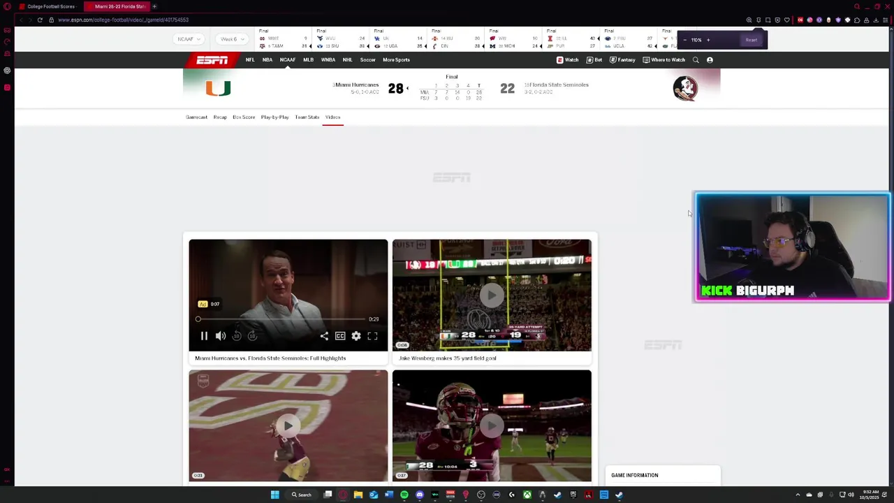Click the ESPN logo
This screenshot has width=894, height=503.
pos(212,60)
